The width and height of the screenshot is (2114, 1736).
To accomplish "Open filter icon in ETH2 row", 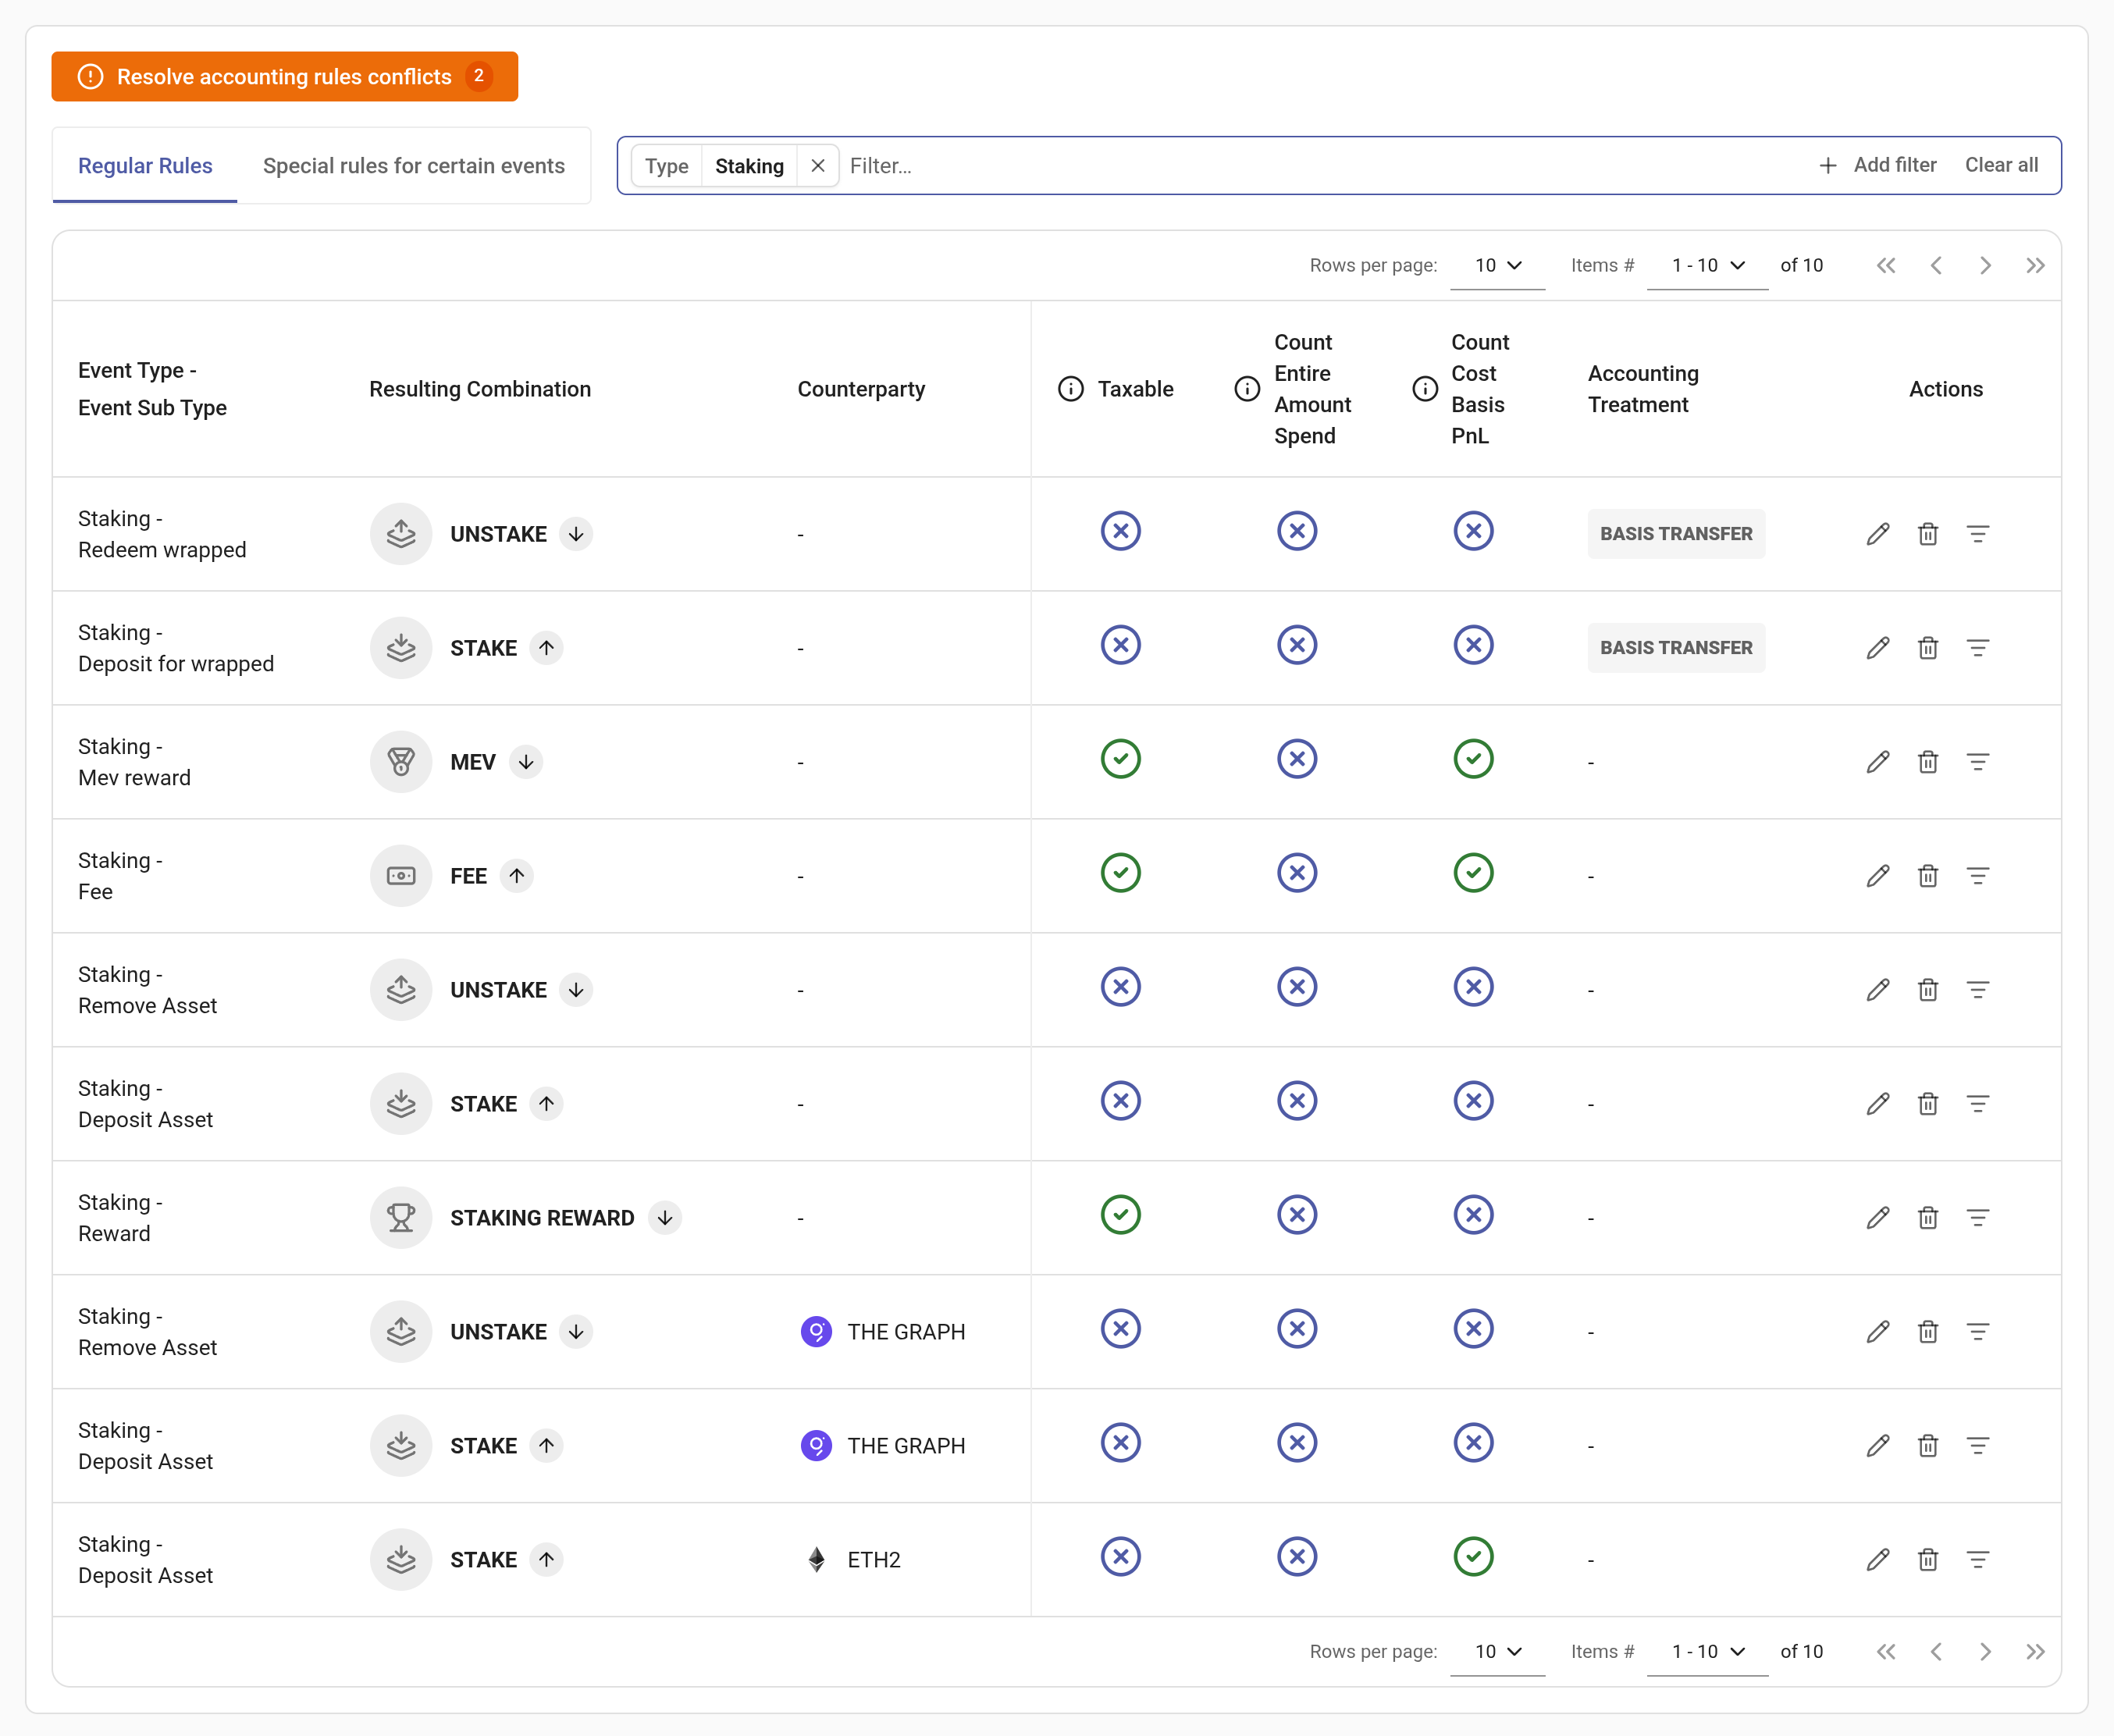I will pos(1977,1560).
